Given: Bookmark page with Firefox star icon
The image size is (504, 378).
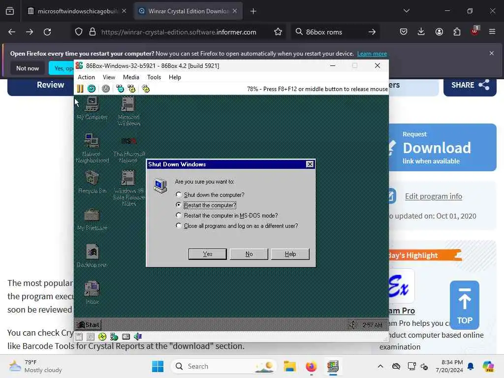Looking at the screenshot, I should [278, 32].
